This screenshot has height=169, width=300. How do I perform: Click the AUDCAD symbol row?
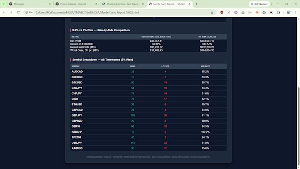click(x=149, y=71)
